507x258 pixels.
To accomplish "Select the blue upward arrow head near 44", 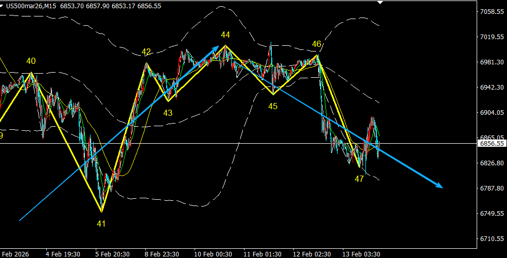I will click(x=216, y=49).
